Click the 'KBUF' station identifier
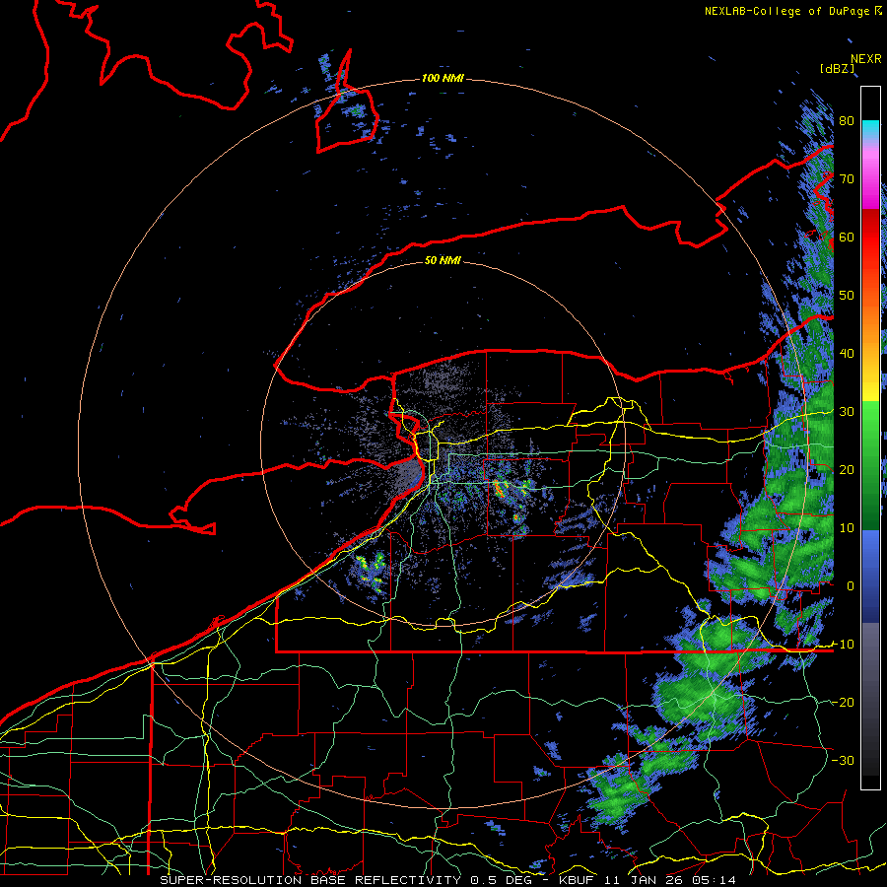This screenshot has width=887, height=887. (580, 880)
